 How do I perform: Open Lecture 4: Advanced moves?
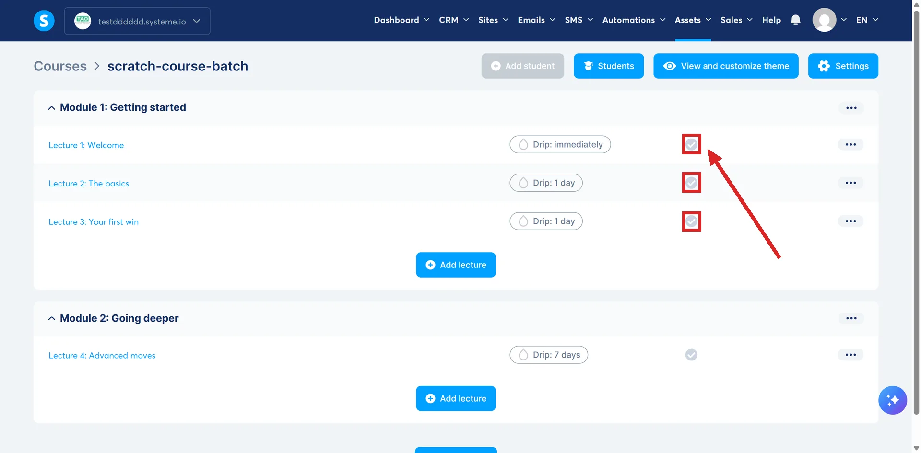coord(102,355)
